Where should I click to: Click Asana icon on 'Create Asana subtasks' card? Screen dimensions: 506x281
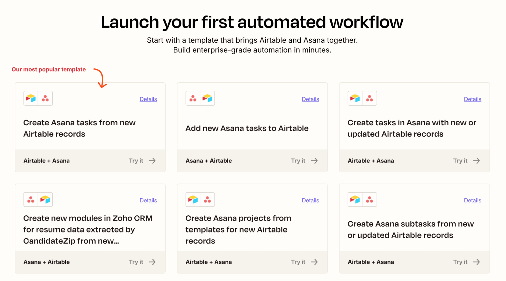[370, 200]
